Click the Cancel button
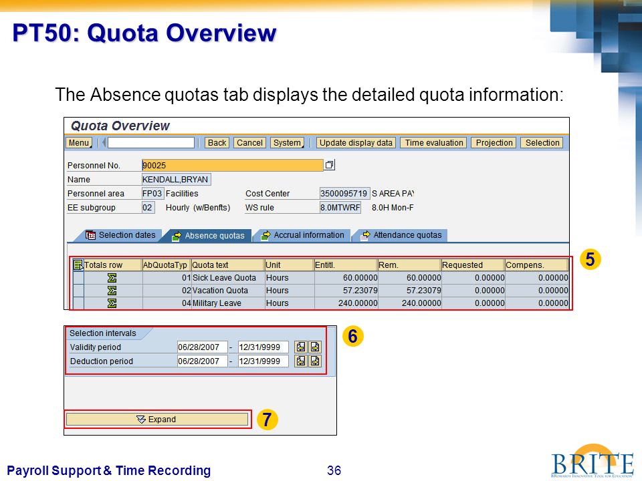 249,143
